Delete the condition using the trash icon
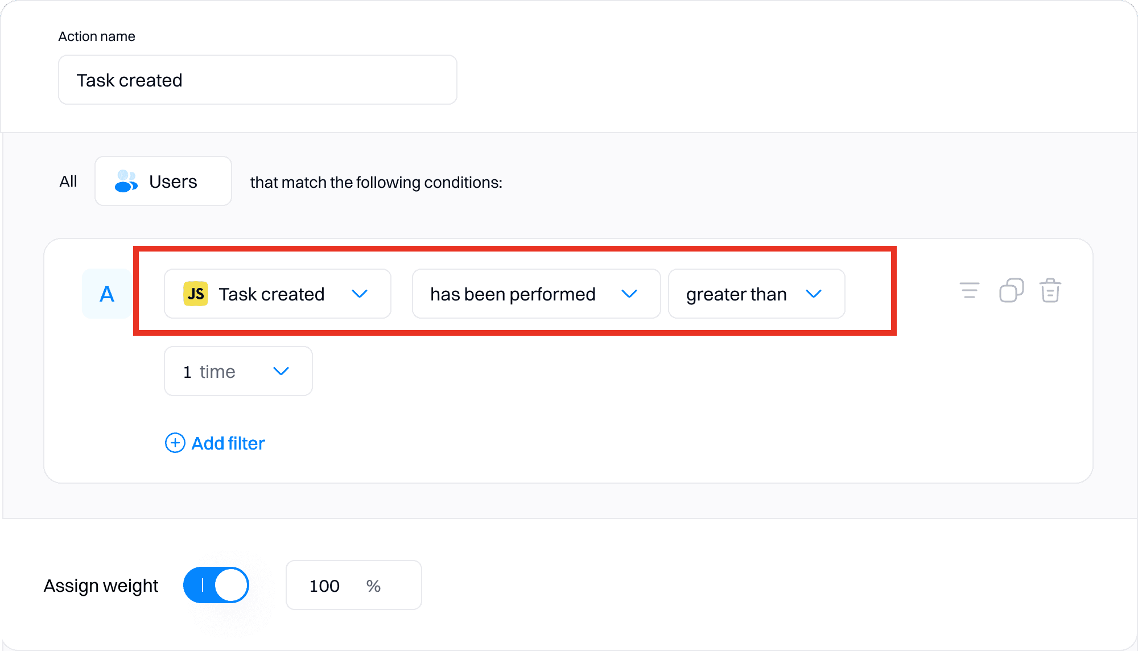The height and width of the screenshot is (651, 1138). 1050,290
